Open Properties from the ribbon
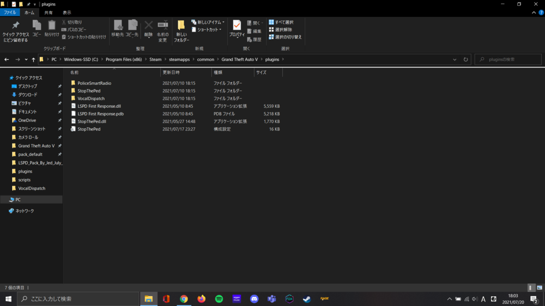This screenshot has height=306, width=545. [237, 28]
